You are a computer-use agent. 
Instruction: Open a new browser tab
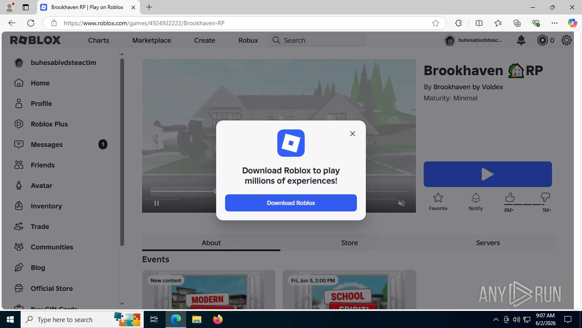pos(149,7)
